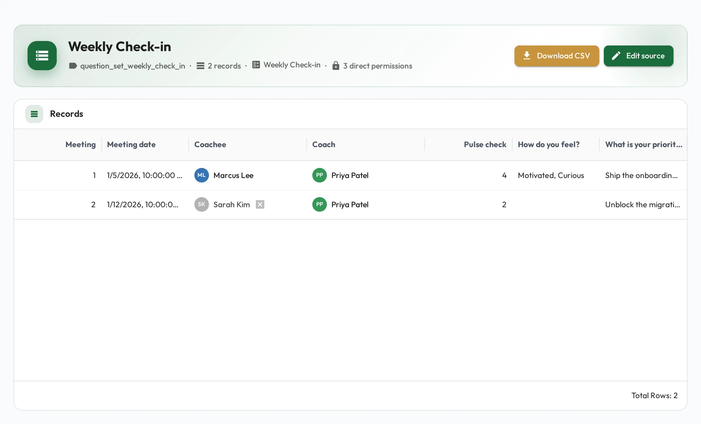Click the What is your priorit... column header
The height and width of the screenshot is (424, 701).
pos(644,144)
